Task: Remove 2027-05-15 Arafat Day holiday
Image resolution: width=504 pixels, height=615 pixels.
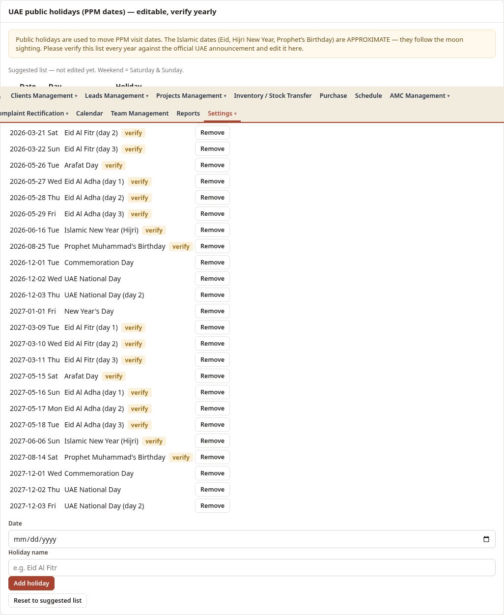Action: (x=212, y=376)
